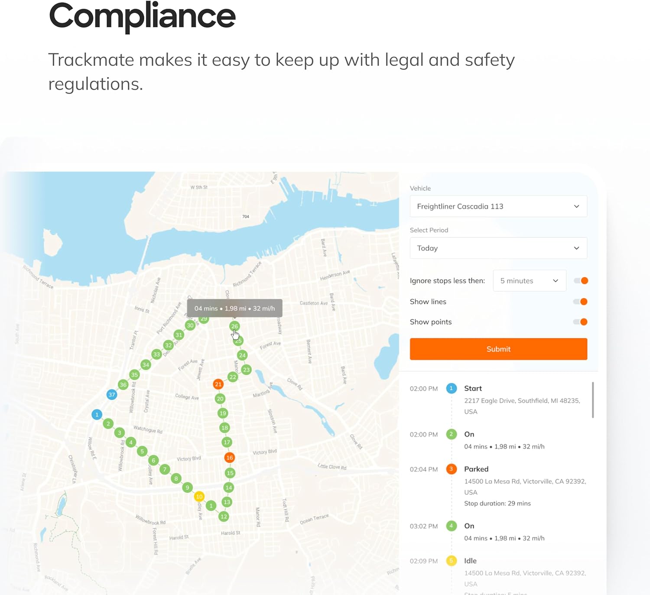Select the orange parked marker 16 on map
The height and width of the screenshot is (595, 650).
[x=230, y=457]
